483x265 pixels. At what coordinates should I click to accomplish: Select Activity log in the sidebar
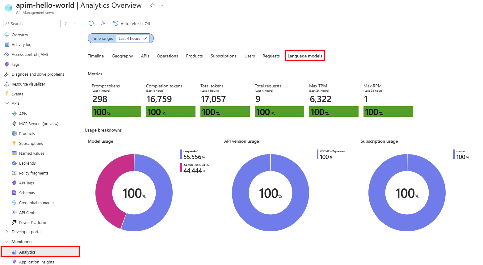pyautogui.click(x=22, y=44)
